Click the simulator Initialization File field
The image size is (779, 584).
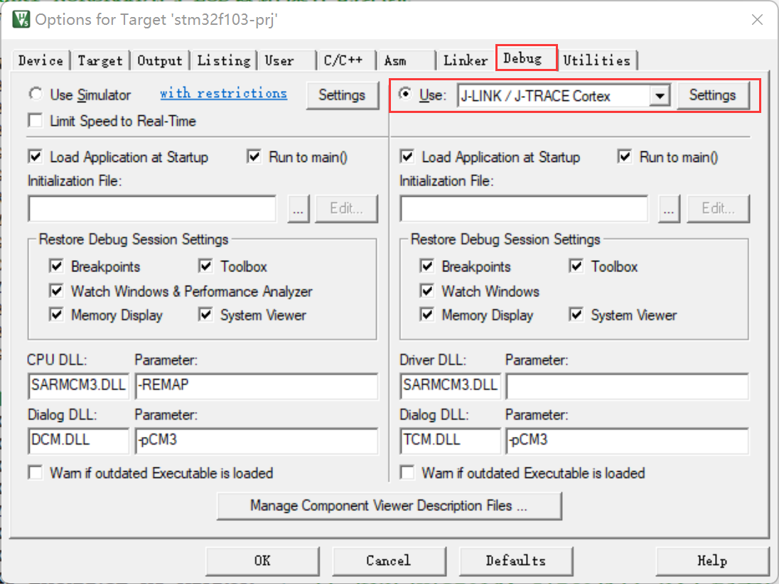(x=152, y=208)
